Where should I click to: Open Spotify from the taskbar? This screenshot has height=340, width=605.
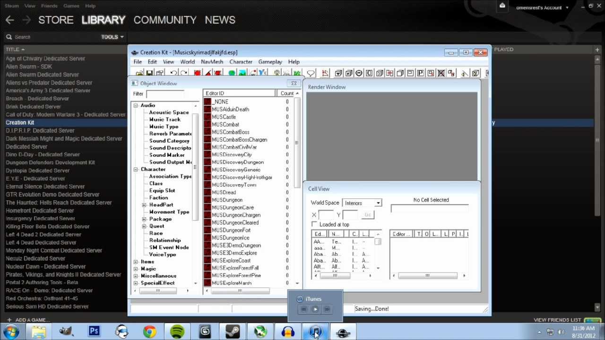(177, 332)
